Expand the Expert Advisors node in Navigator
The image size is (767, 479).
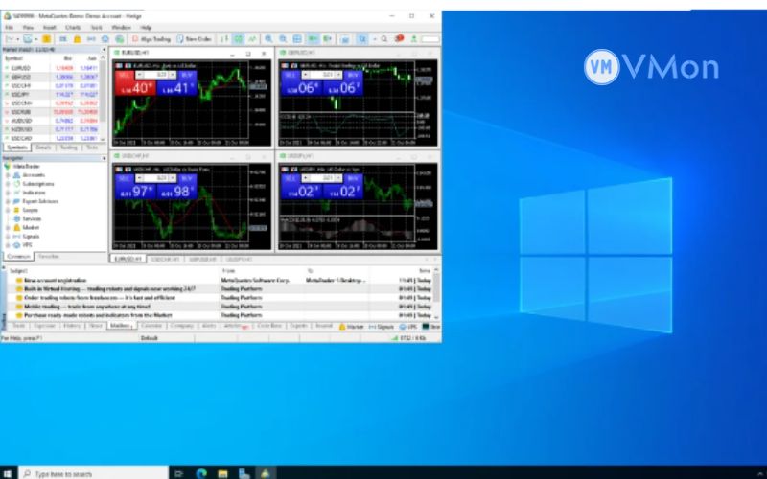(x=8, y=201)
